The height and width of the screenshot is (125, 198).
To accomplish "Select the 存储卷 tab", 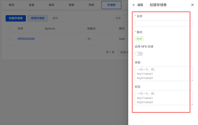I will point(111,5).
